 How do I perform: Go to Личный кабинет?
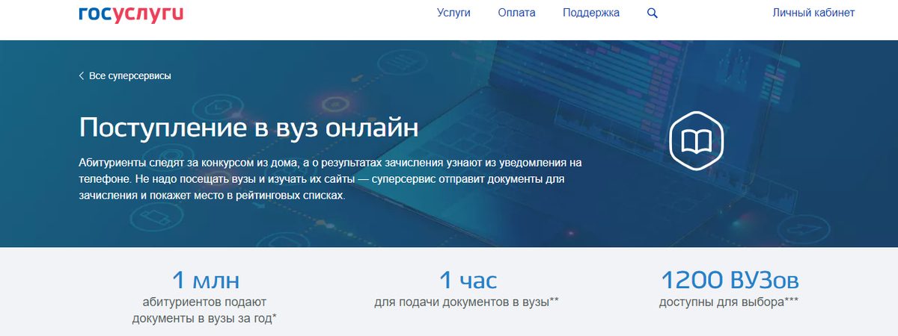point(813,13)
